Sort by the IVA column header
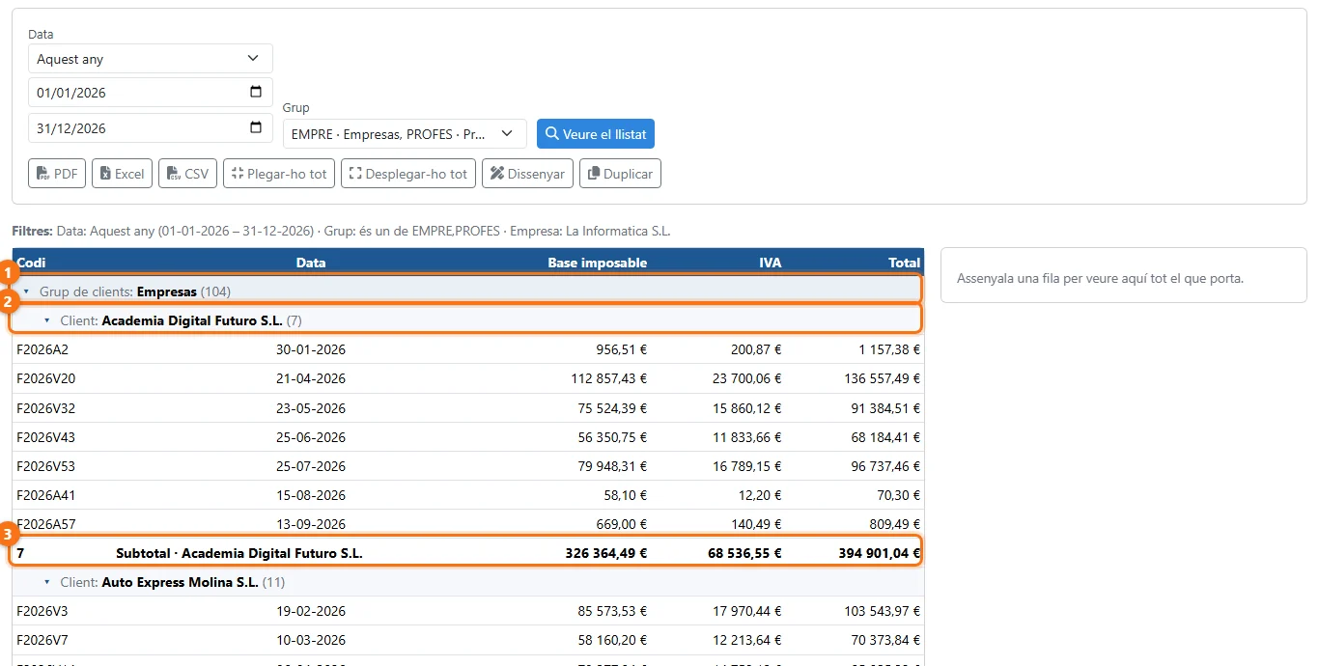The image size is (1319, 666). coord(771,263)
